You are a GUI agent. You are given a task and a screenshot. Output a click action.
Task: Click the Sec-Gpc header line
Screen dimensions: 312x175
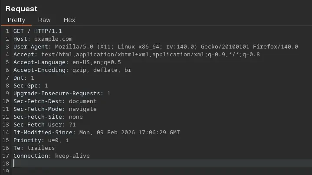click(30, 86)
